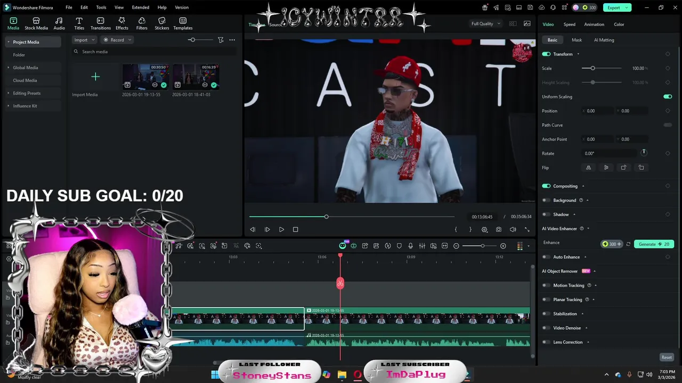Image resolution: width=682 pixels, height=383 pixels.
Task: Enable the Shadow toggle
Action: coord(546,214)
